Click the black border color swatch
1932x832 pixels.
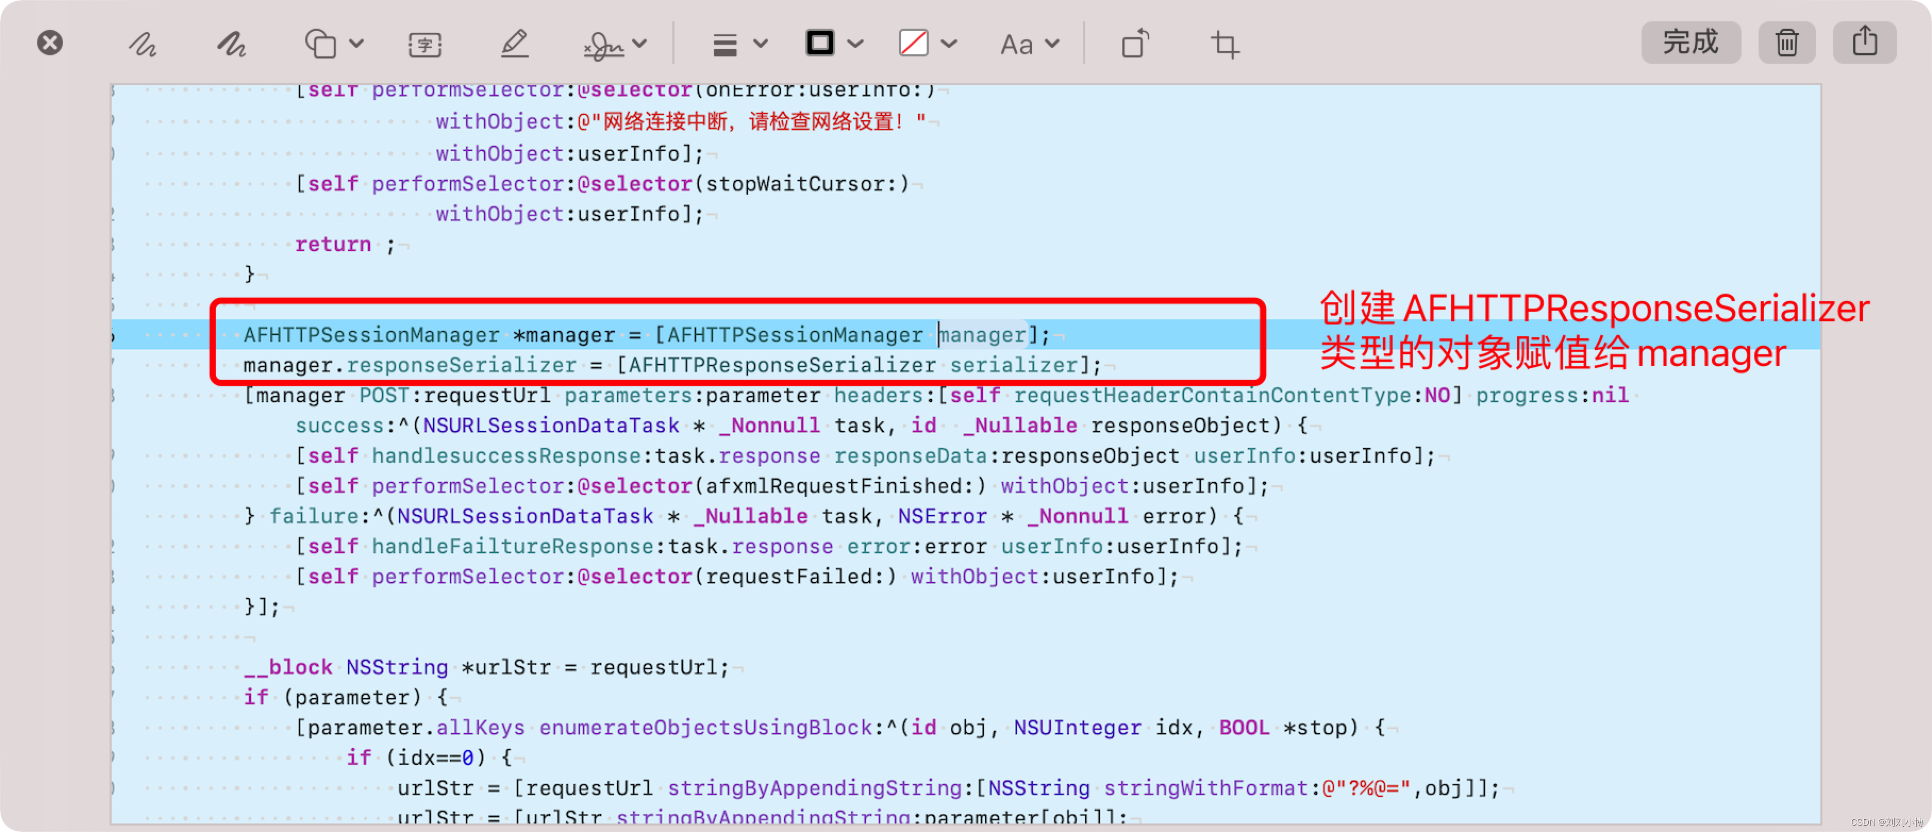coord(820,43)
